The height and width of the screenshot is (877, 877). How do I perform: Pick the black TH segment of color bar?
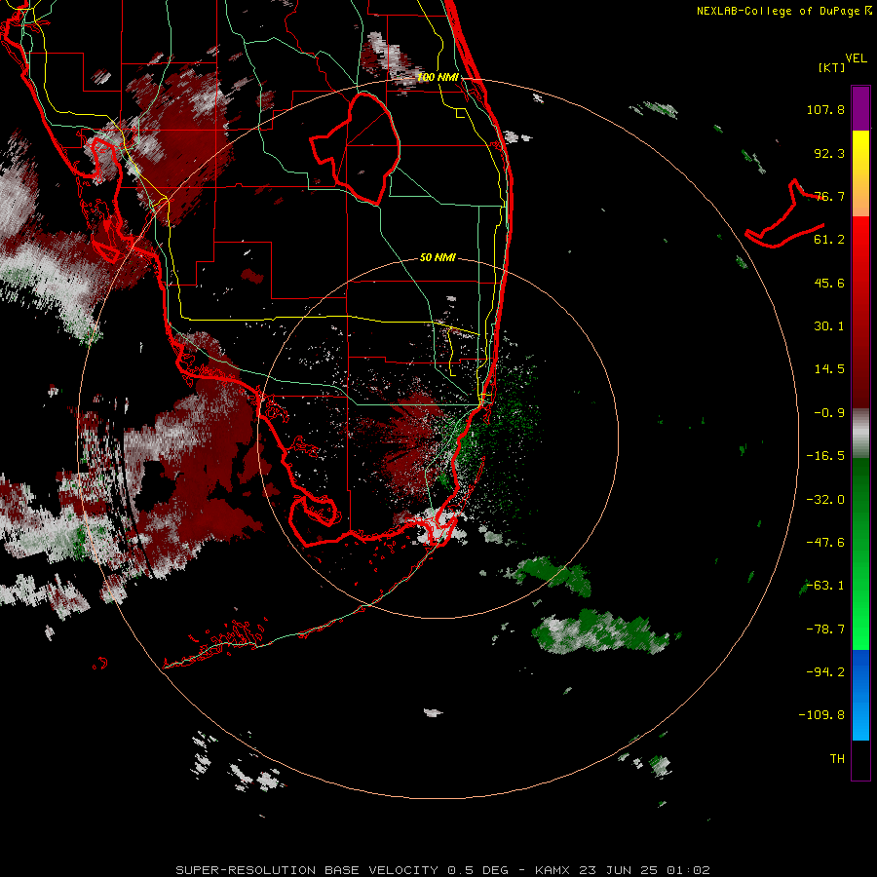(x=860, y=759)
